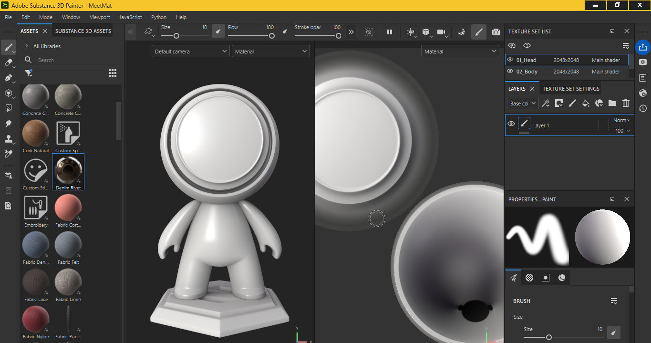Adjust the Stroke opacity slider
The width and height of the screenshot is (651, 343).
coord(318,36)
